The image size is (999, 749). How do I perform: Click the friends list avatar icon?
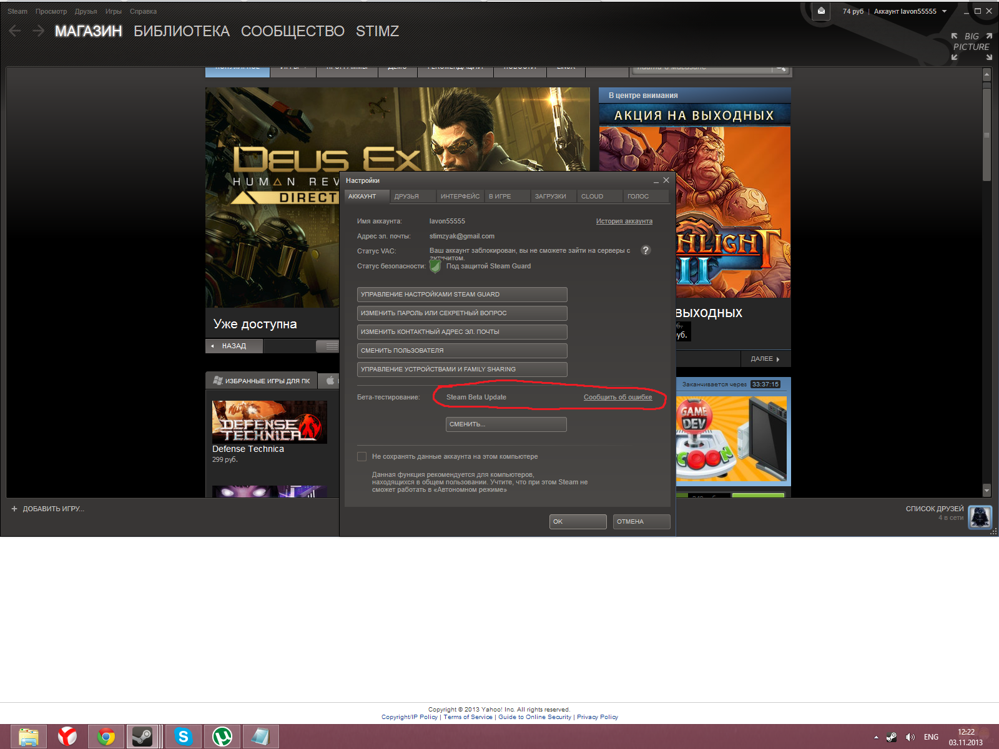980,517
